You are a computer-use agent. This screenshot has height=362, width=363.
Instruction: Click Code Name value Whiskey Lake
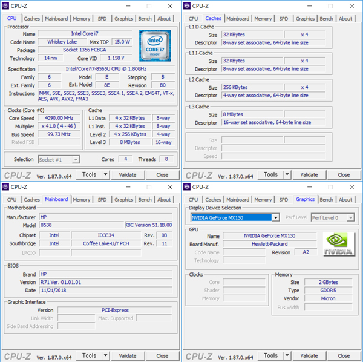62,42
